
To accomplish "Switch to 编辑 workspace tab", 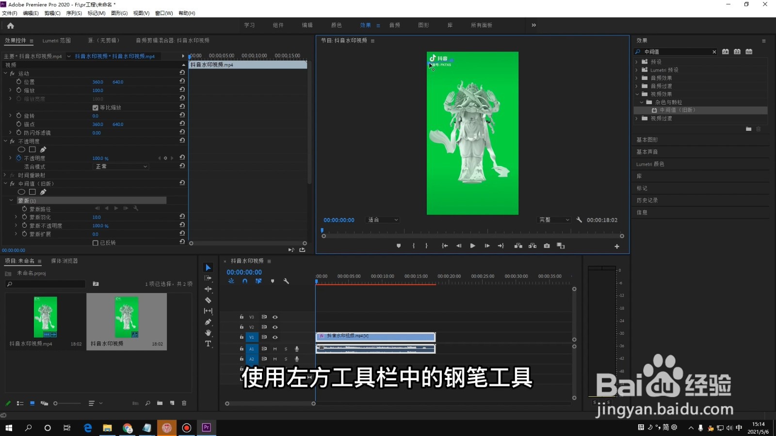I will [307, 25].
